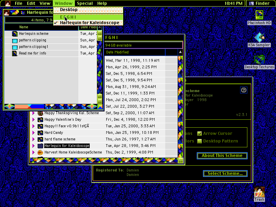Select the Harlequin scheme file icon
276x207 pixels.
[x=14, y=33]
